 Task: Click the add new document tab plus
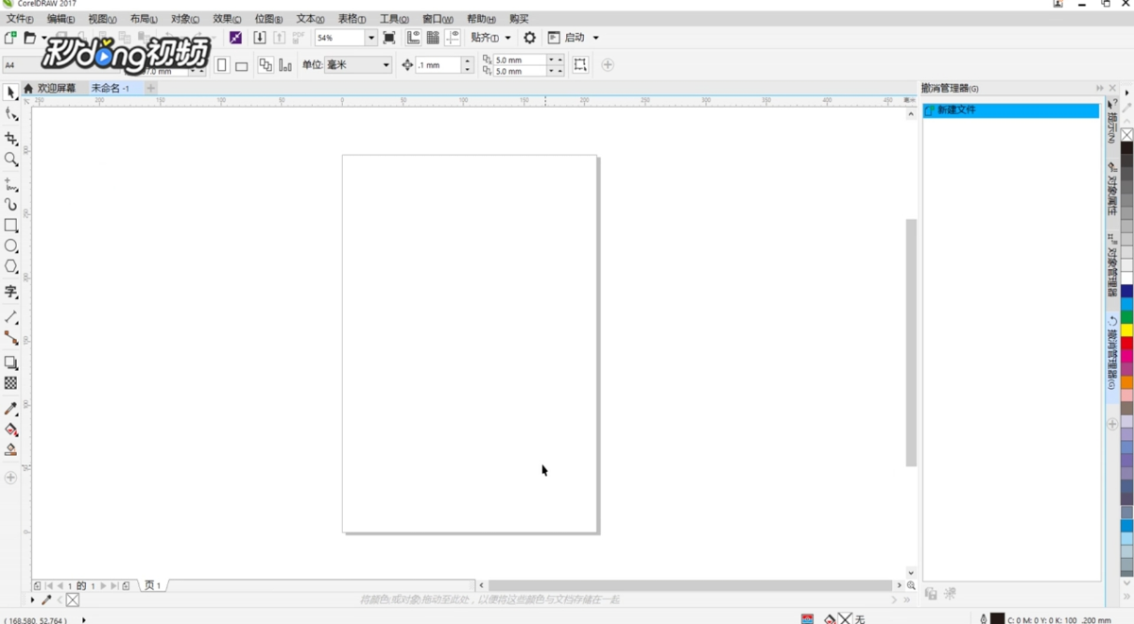pos(151,88)
